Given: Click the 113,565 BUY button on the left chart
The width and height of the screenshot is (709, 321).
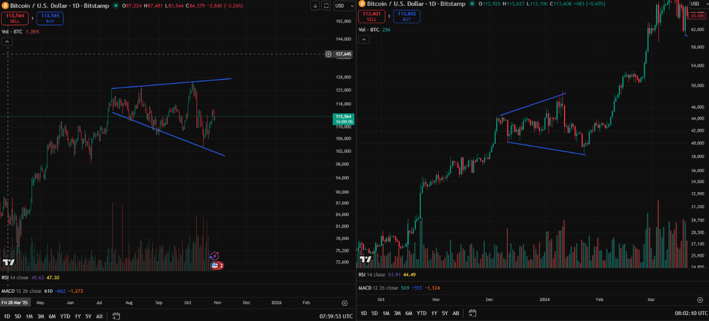Looking at the screenshot, I should tap(50, 18).
